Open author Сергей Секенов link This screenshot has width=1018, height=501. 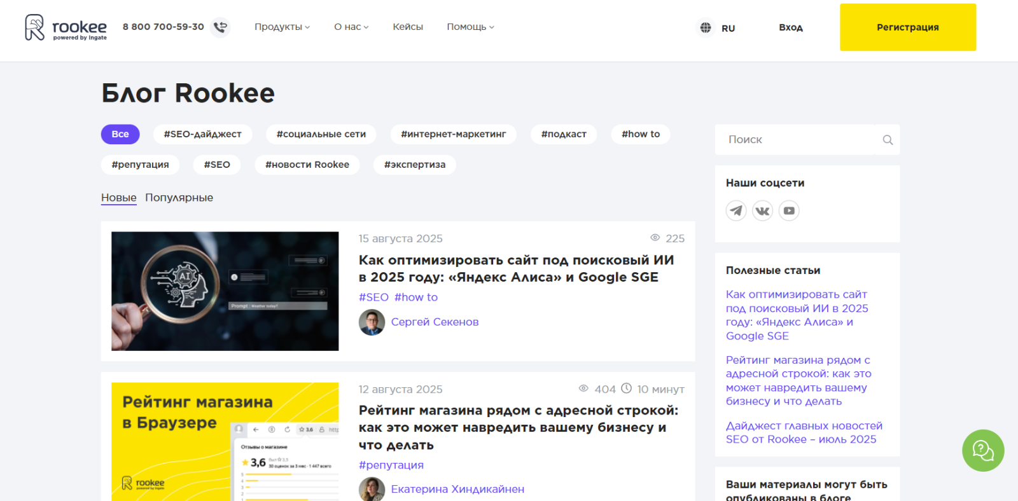(x=435, y=322)
